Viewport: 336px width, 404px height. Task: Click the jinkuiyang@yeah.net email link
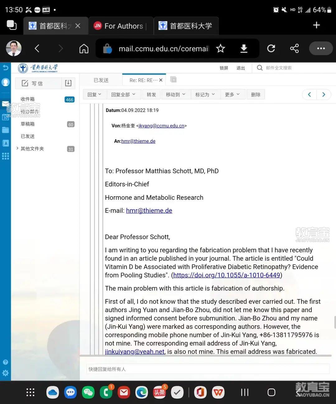point(135,352)
